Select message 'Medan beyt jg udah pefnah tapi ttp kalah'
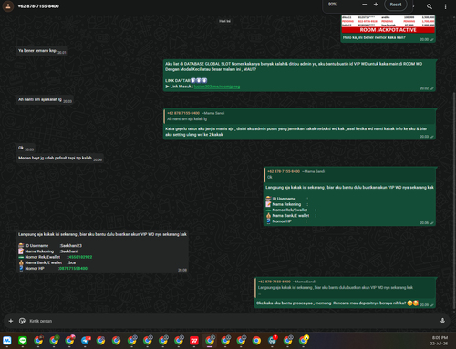The height and width of the screenshot is (349, 456). click(x=59, y=158)
